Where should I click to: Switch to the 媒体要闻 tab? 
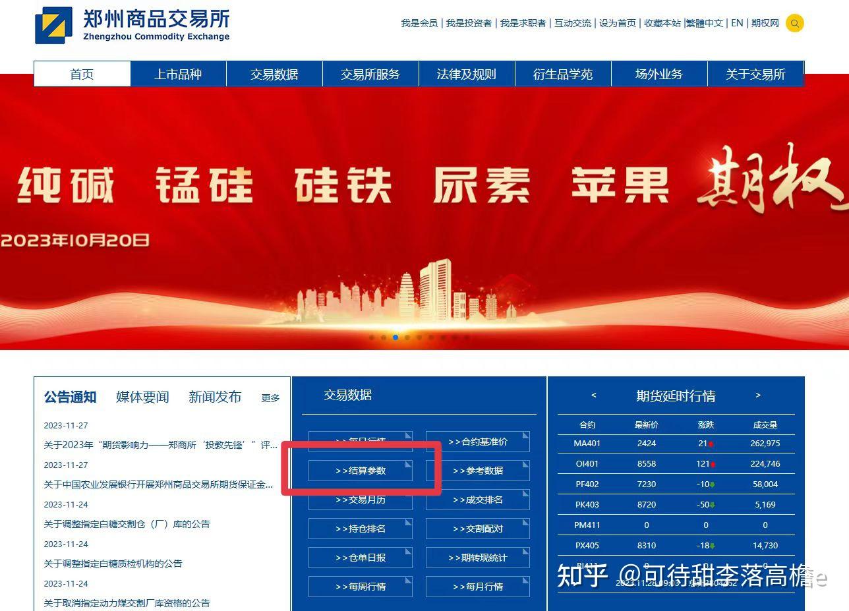pyautogui.click(x=142, y=397)
